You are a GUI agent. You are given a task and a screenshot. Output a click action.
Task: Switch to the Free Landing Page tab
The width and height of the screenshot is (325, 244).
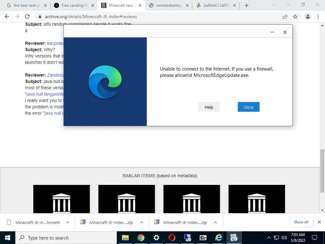point(74,5)
